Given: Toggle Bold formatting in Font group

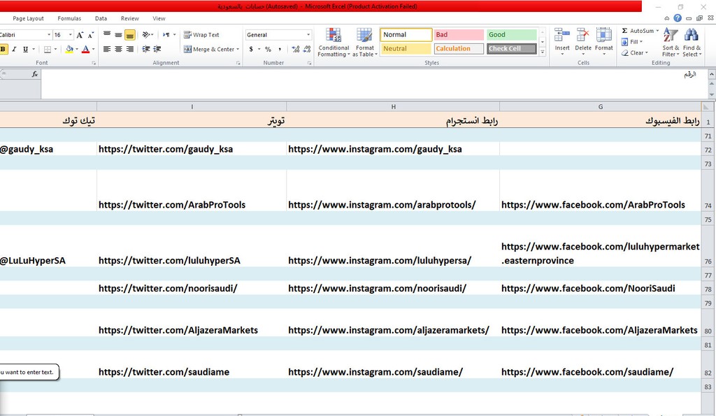Looking at the screenshot, I should pyautogui.click(x=3, y=50).
